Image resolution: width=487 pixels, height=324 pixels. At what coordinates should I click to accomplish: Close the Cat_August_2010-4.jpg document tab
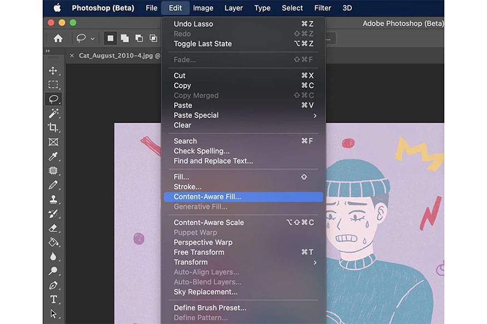click(72, 56)
